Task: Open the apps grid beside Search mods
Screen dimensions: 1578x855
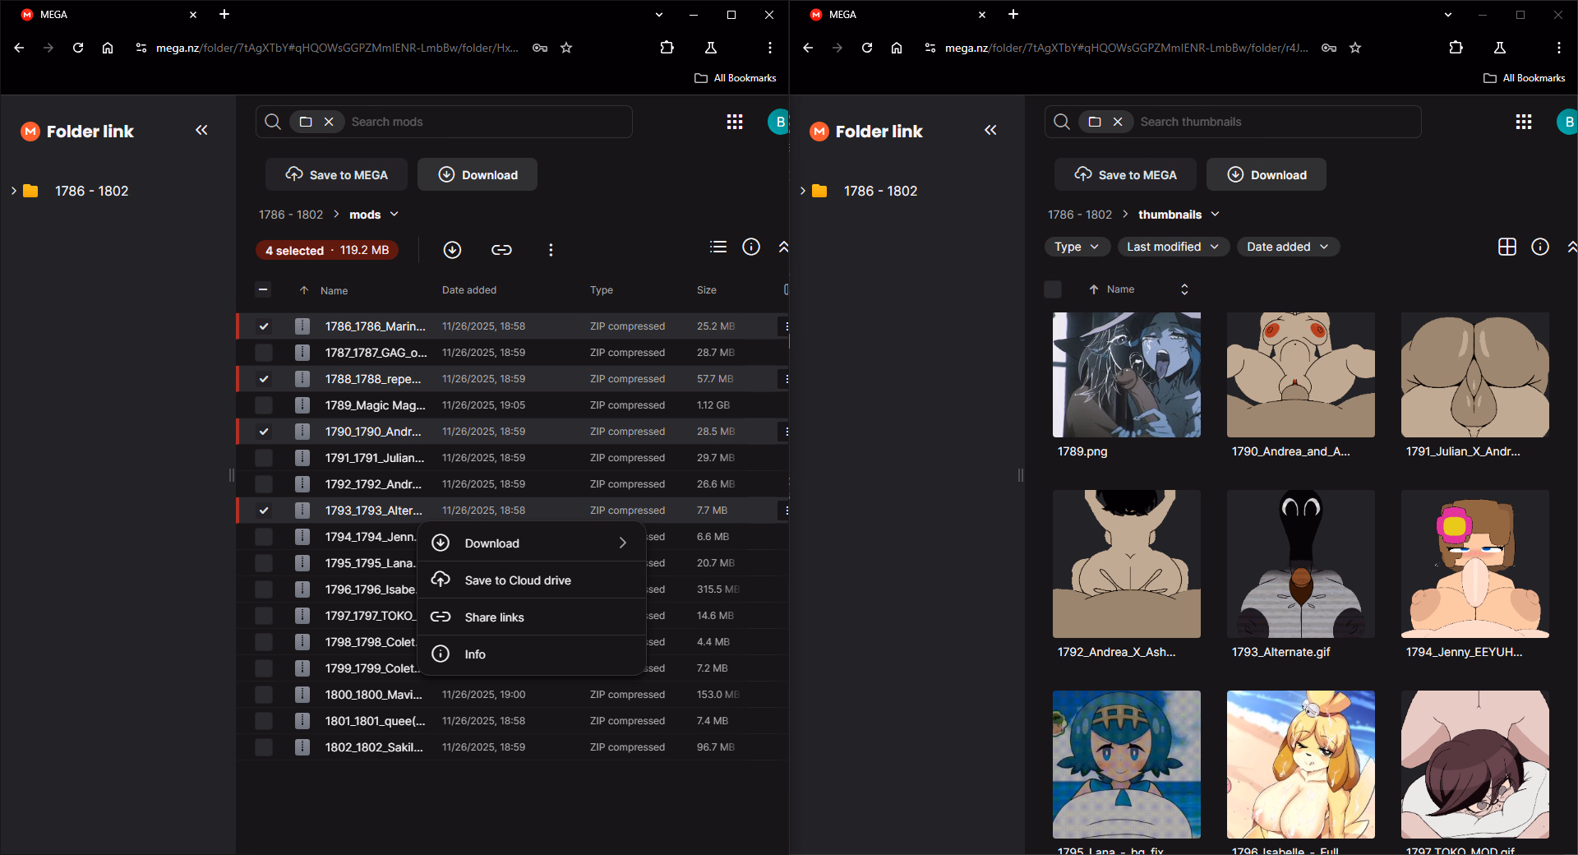Action: point(735,122)
